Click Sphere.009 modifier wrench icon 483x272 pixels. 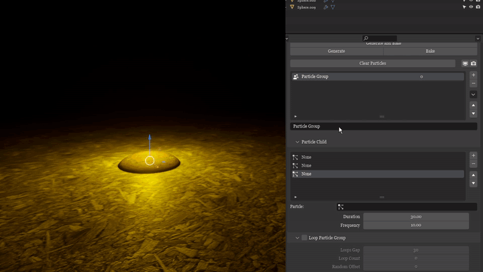click(325, 7)
